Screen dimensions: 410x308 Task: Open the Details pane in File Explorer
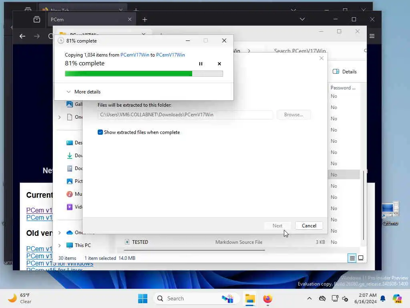345,71
